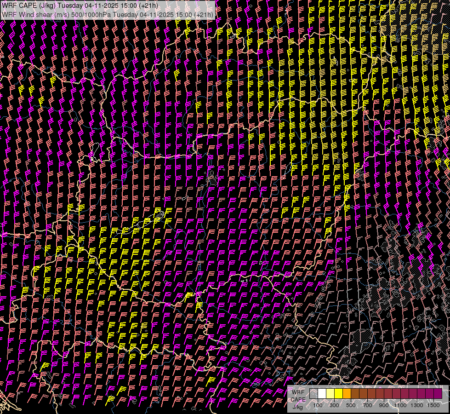Click the 100 label on legend scale

click(x=318, y=405)
